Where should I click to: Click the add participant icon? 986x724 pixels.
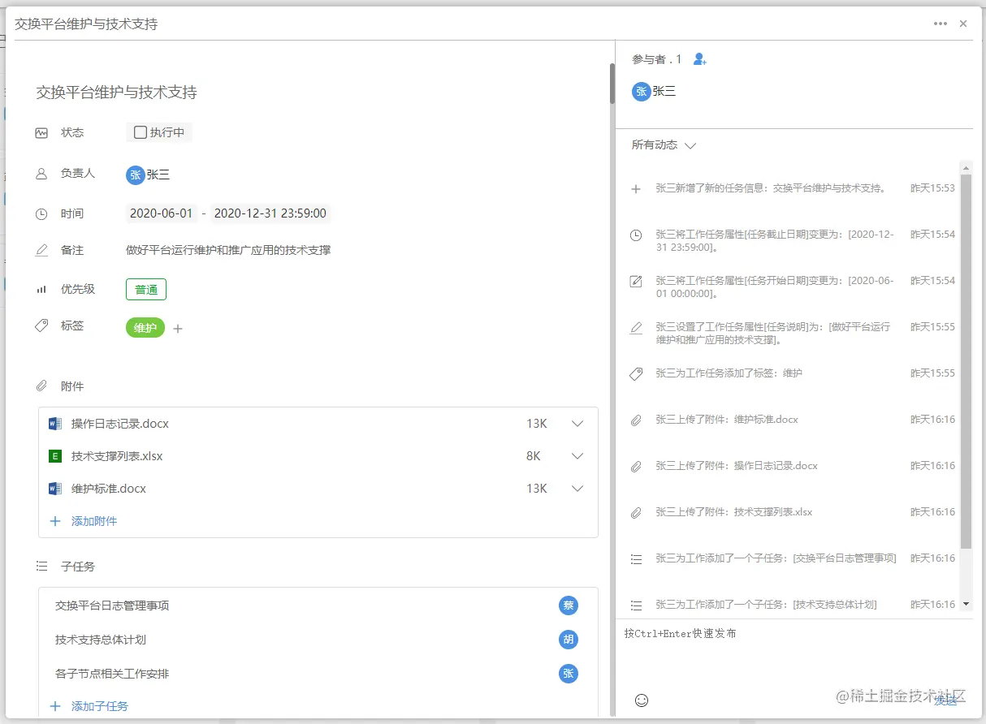coord(700,59)
